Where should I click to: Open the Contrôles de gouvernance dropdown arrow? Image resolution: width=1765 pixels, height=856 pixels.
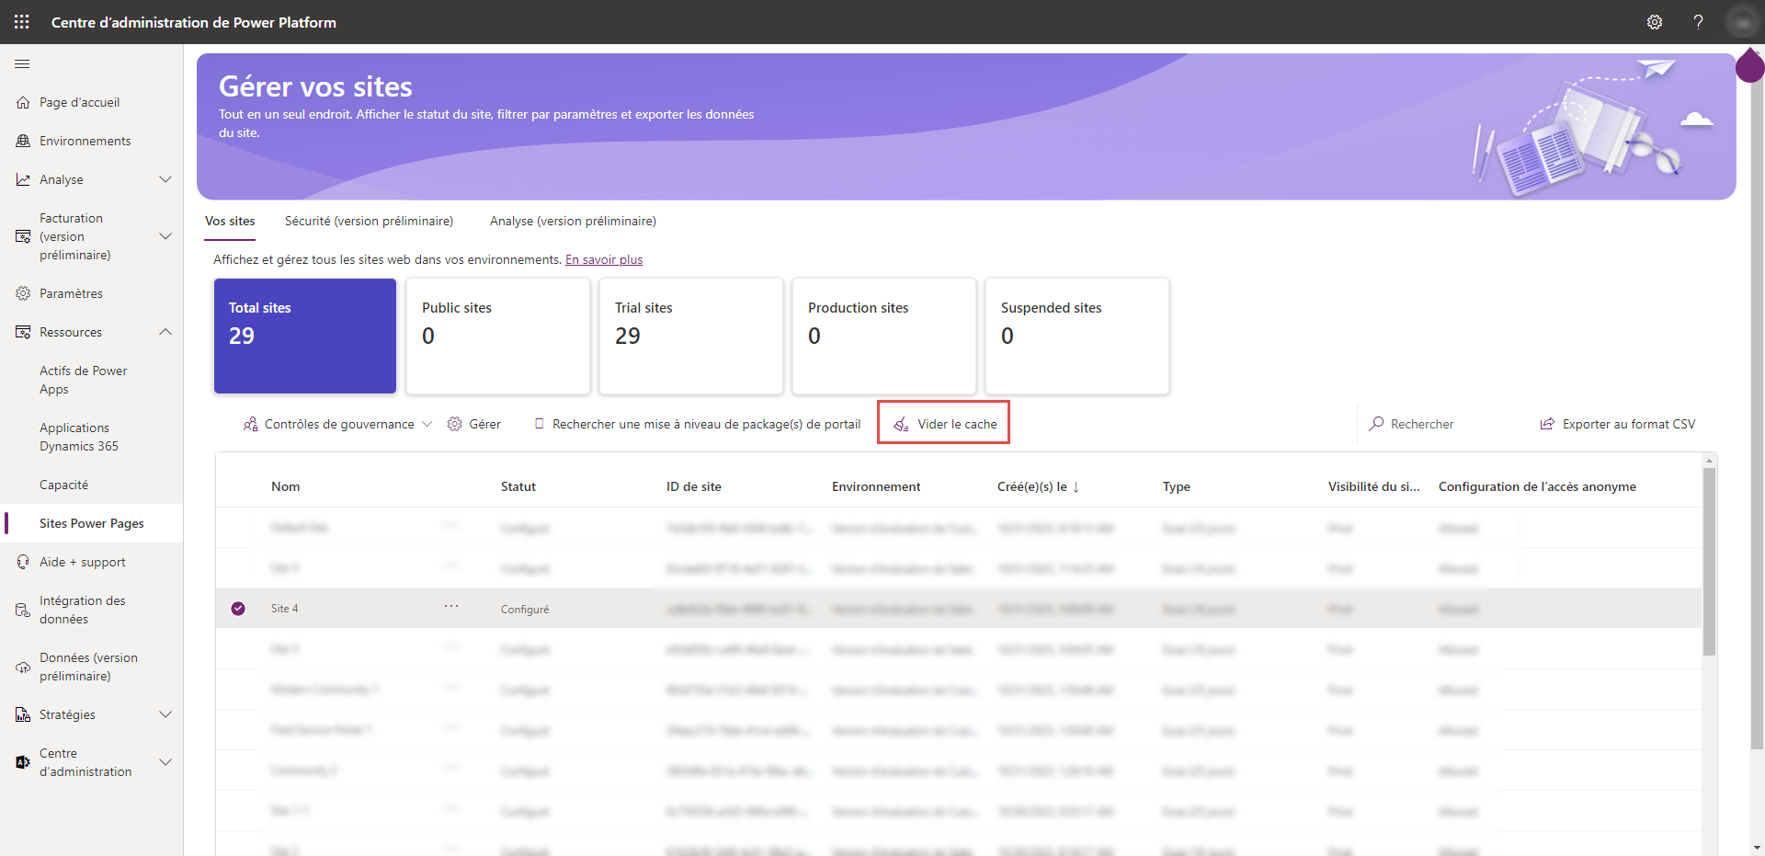point(427,424)
